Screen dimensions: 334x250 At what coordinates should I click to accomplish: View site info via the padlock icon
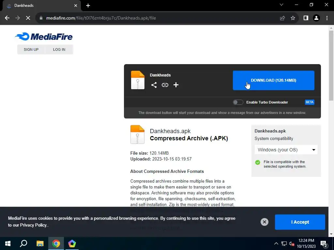(x=41, y=18)
